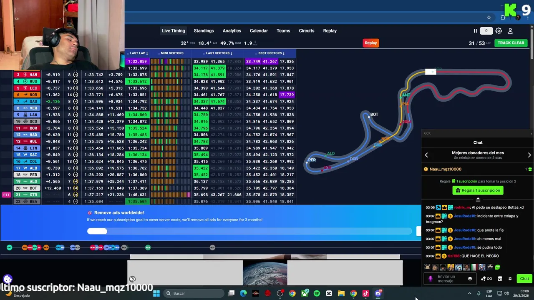Open Spotify from the taskbar

(317, 293)
